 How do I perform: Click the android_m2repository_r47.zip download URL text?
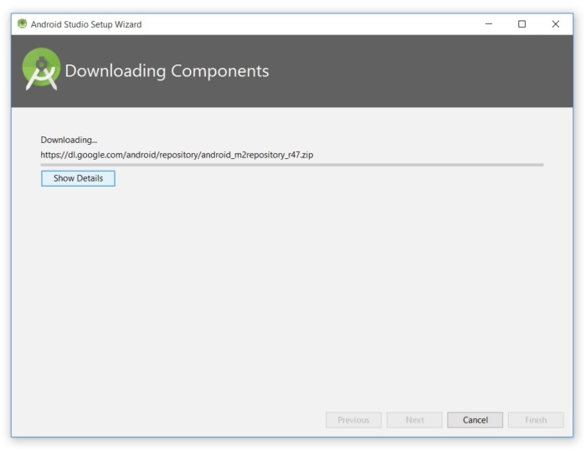177,155
